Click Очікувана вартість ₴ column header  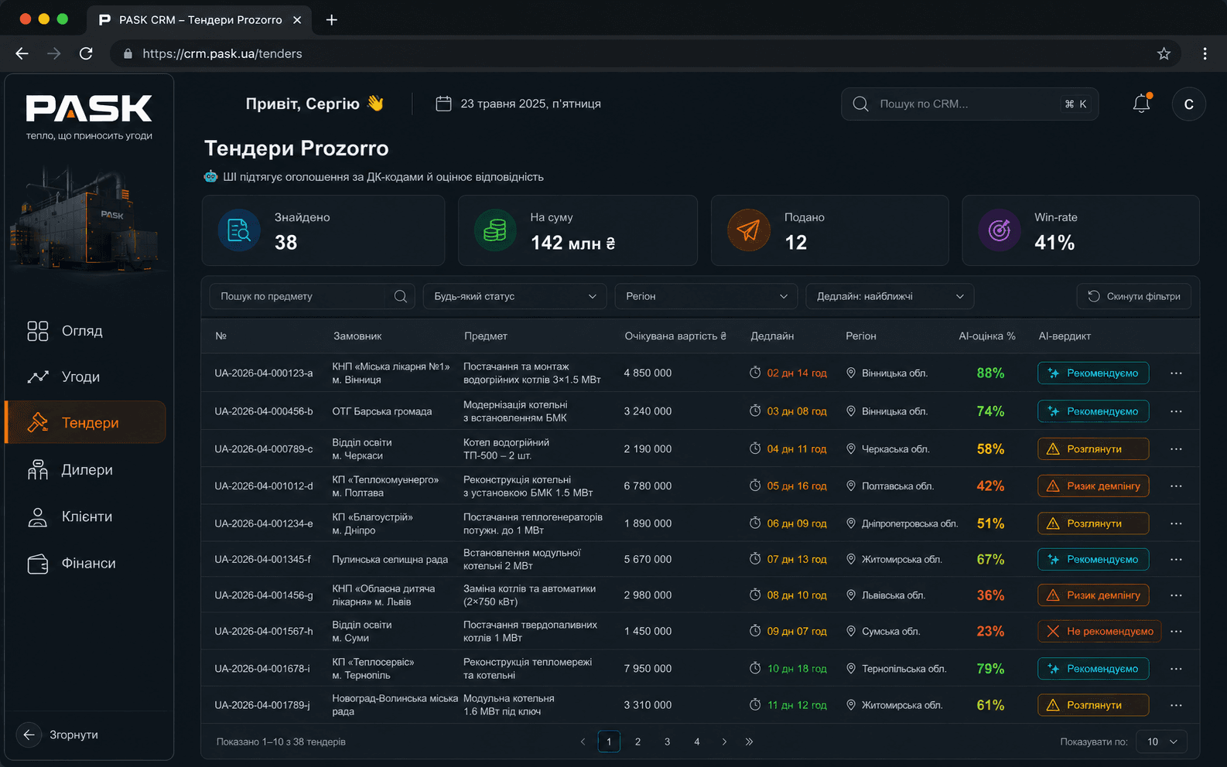point(675,336)
